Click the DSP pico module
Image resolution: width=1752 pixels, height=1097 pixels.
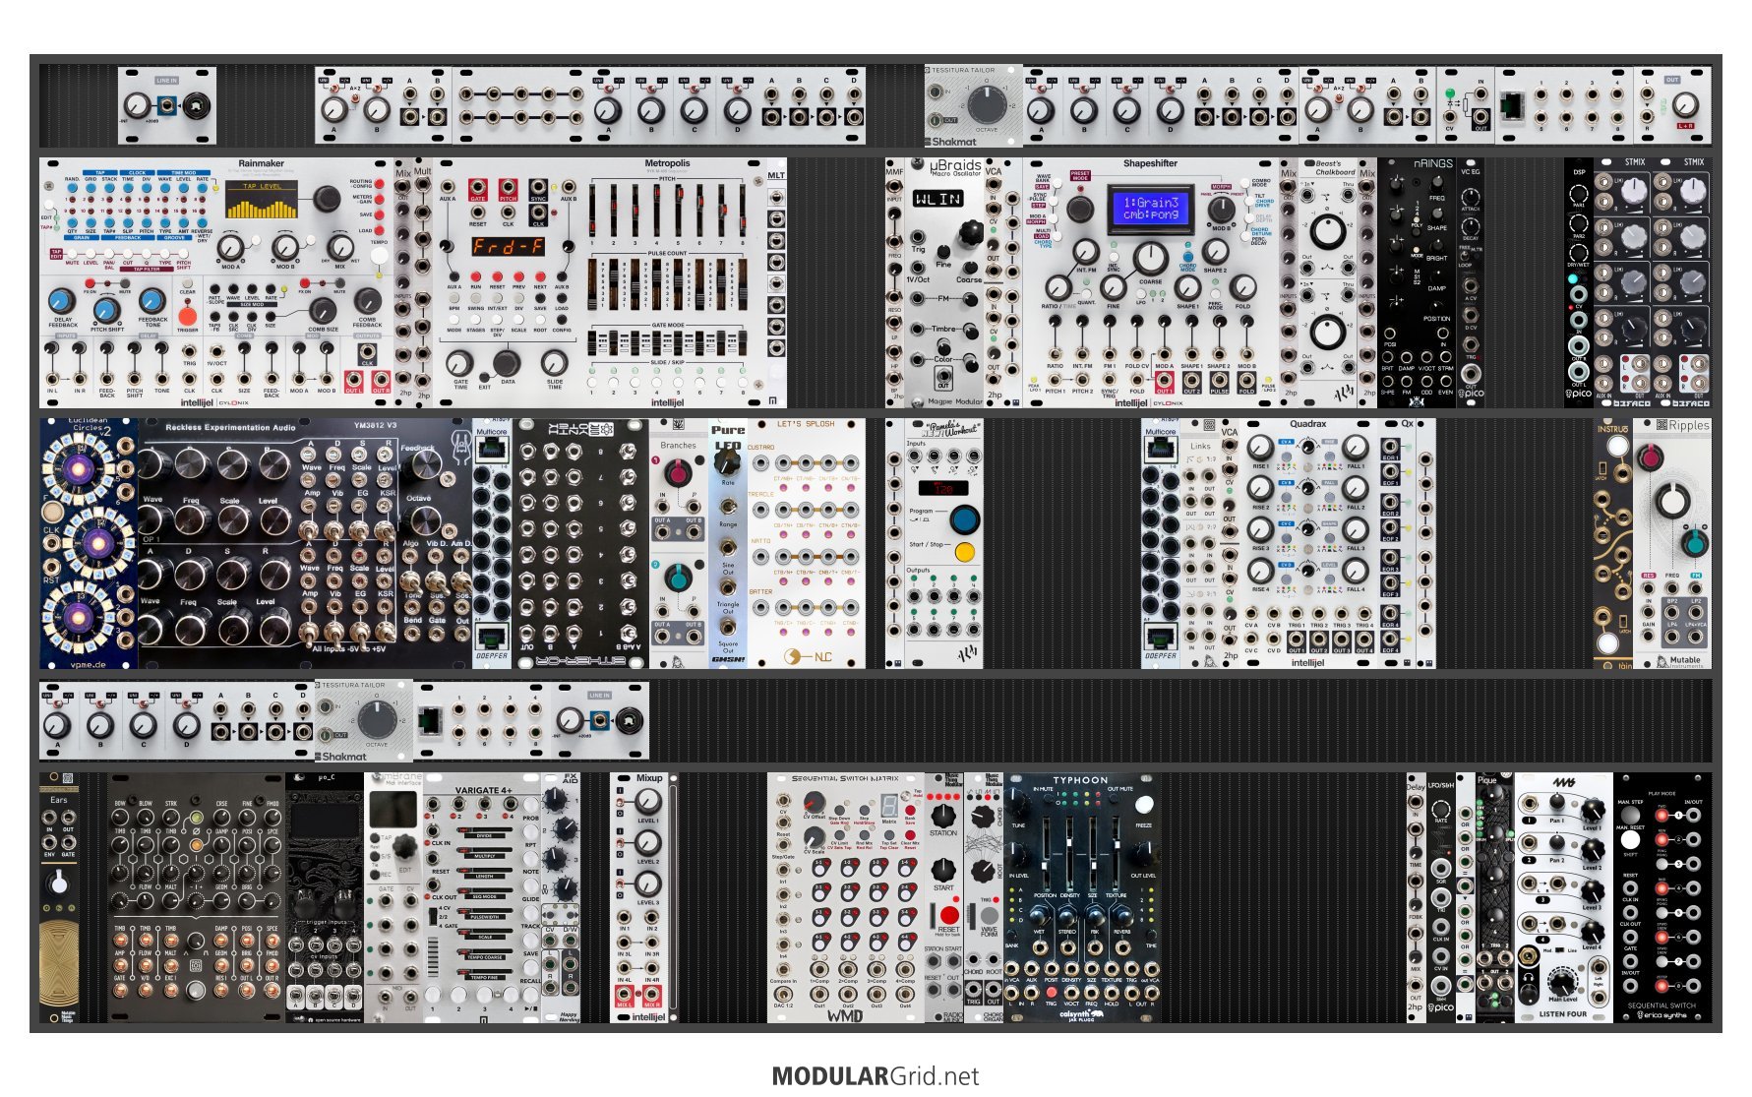pyautogui.click(x=1579, y=282)
